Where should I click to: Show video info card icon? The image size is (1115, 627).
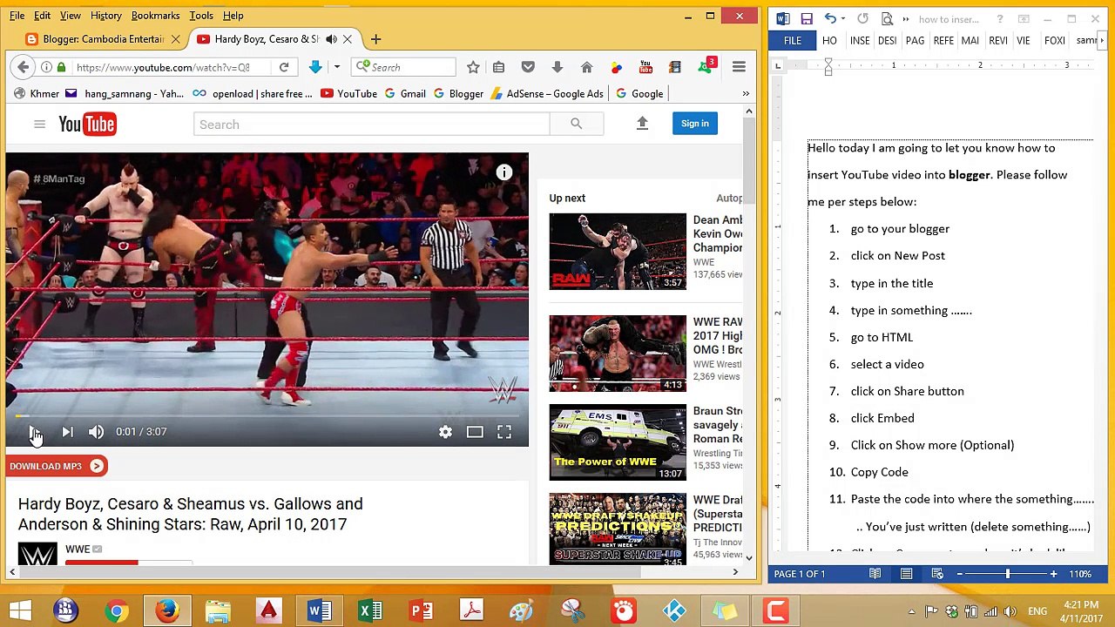(504, 172)
